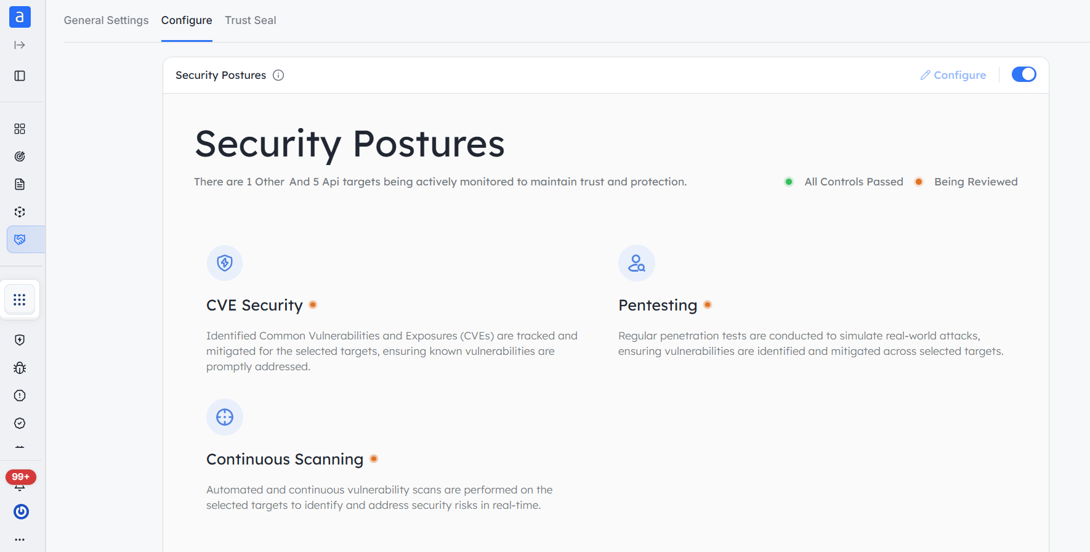This screenshot has width=1090, height=552.
Task: Open the bug icon in sidebar
Action: pyautogui.click(x=20, y=368)
